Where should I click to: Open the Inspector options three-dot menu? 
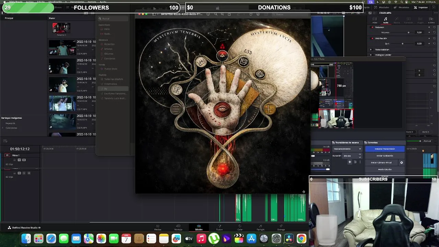point(436,13)
